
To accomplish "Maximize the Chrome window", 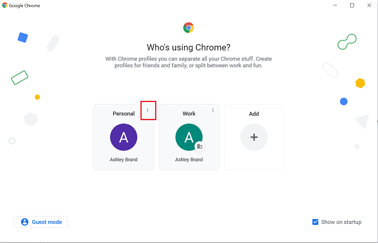I will click(352, 5).
